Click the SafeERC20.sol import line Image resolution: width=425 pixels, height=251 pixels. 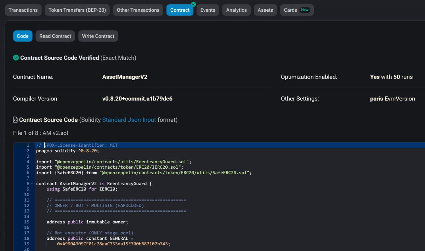144,173
